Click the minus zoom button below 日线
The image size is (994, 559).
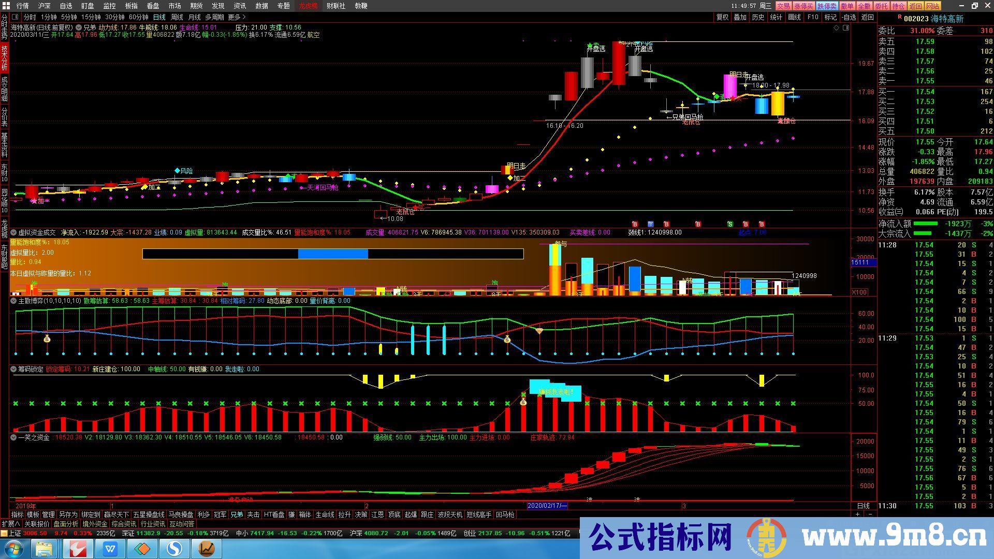870,514
